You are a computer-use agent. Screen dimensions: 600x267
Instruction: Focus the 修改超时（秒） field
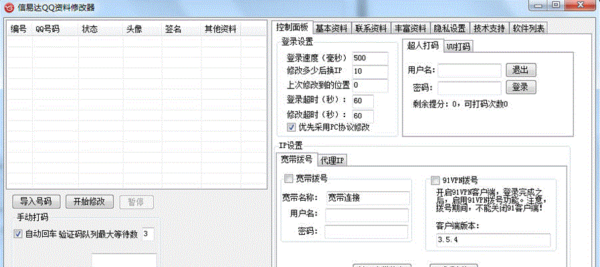[x=363, y=116]
